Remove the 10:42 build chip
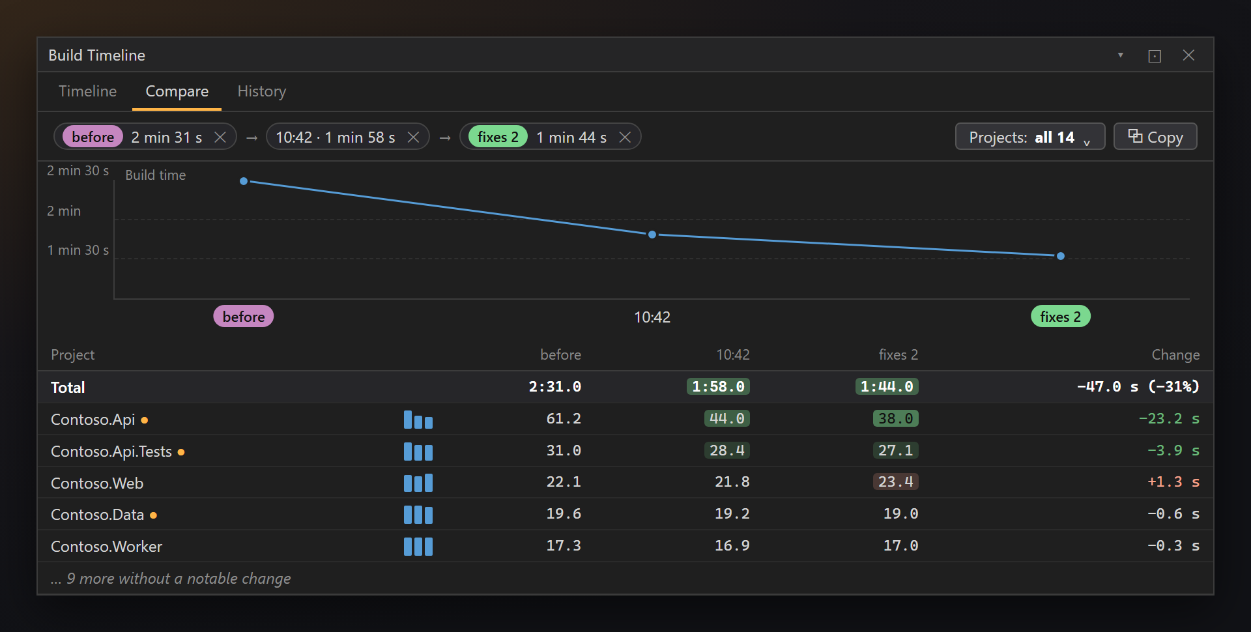The image size is (1251, 632). point(413,137)
